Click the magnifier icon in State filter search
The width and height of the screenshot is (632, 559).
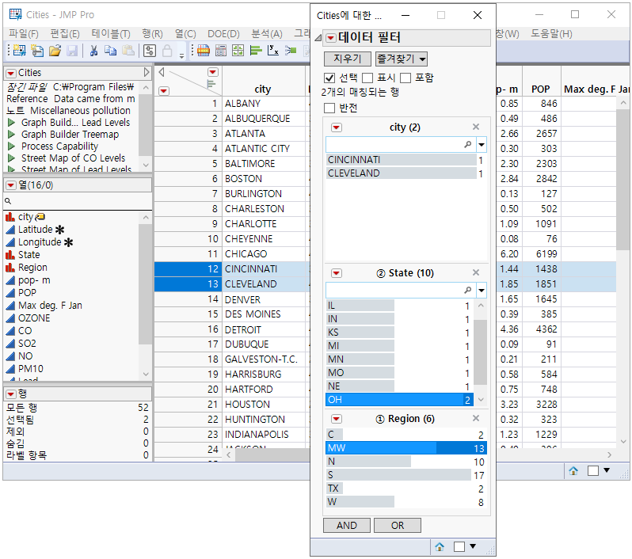(467, 290)
